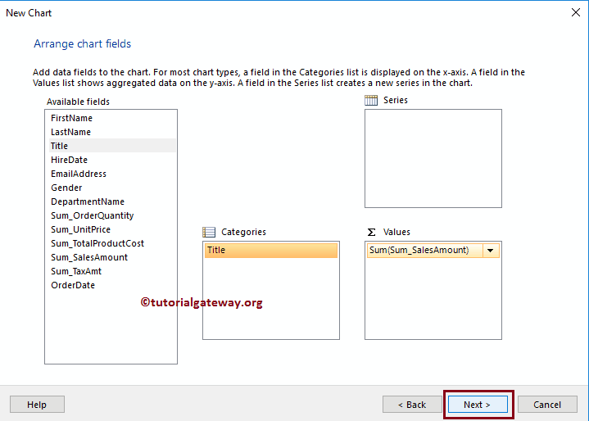Select the EmailAddress field

click(x=79, y=174)
